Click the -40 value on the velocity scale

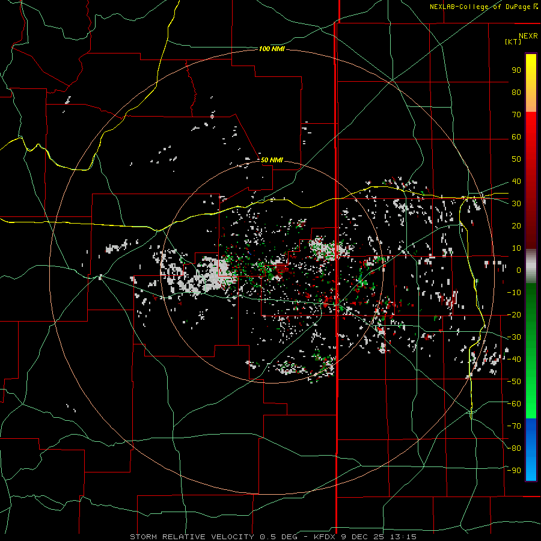click(x=514, y=359)
